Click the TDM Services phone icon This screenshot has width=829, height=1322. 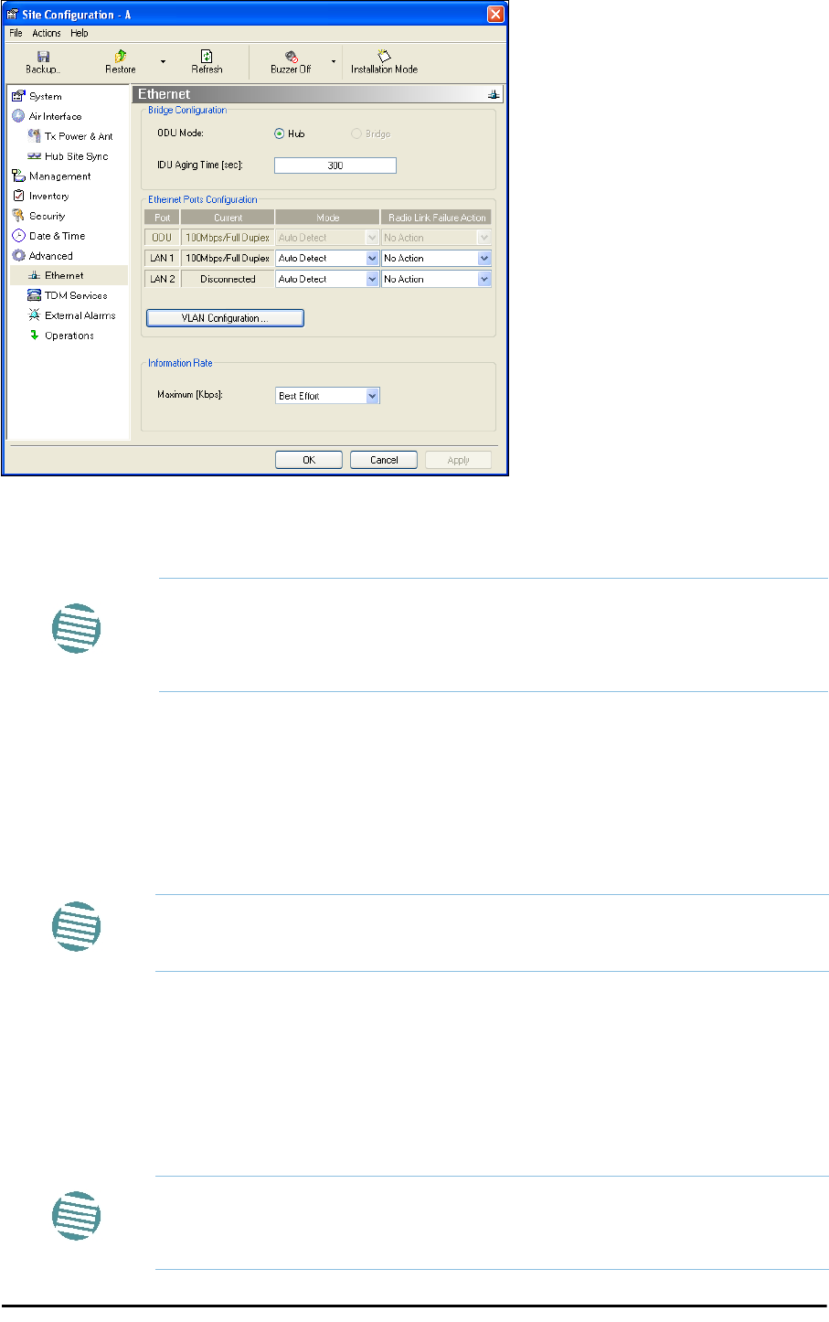tap(35, 295)
